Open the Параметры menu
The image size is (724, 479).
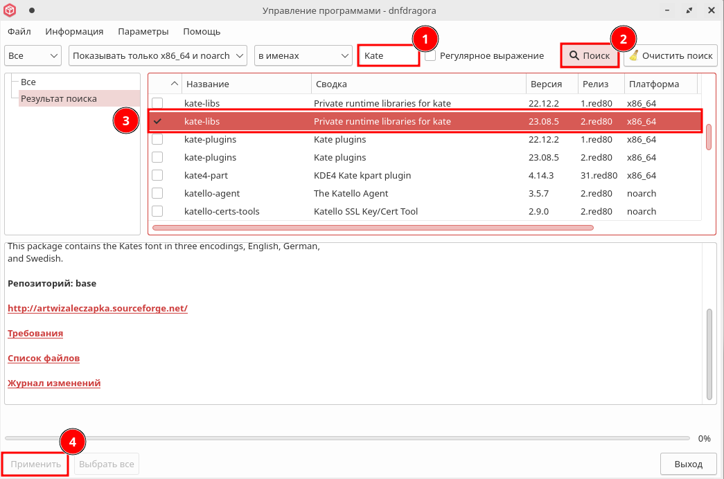(x=143, y=31)
